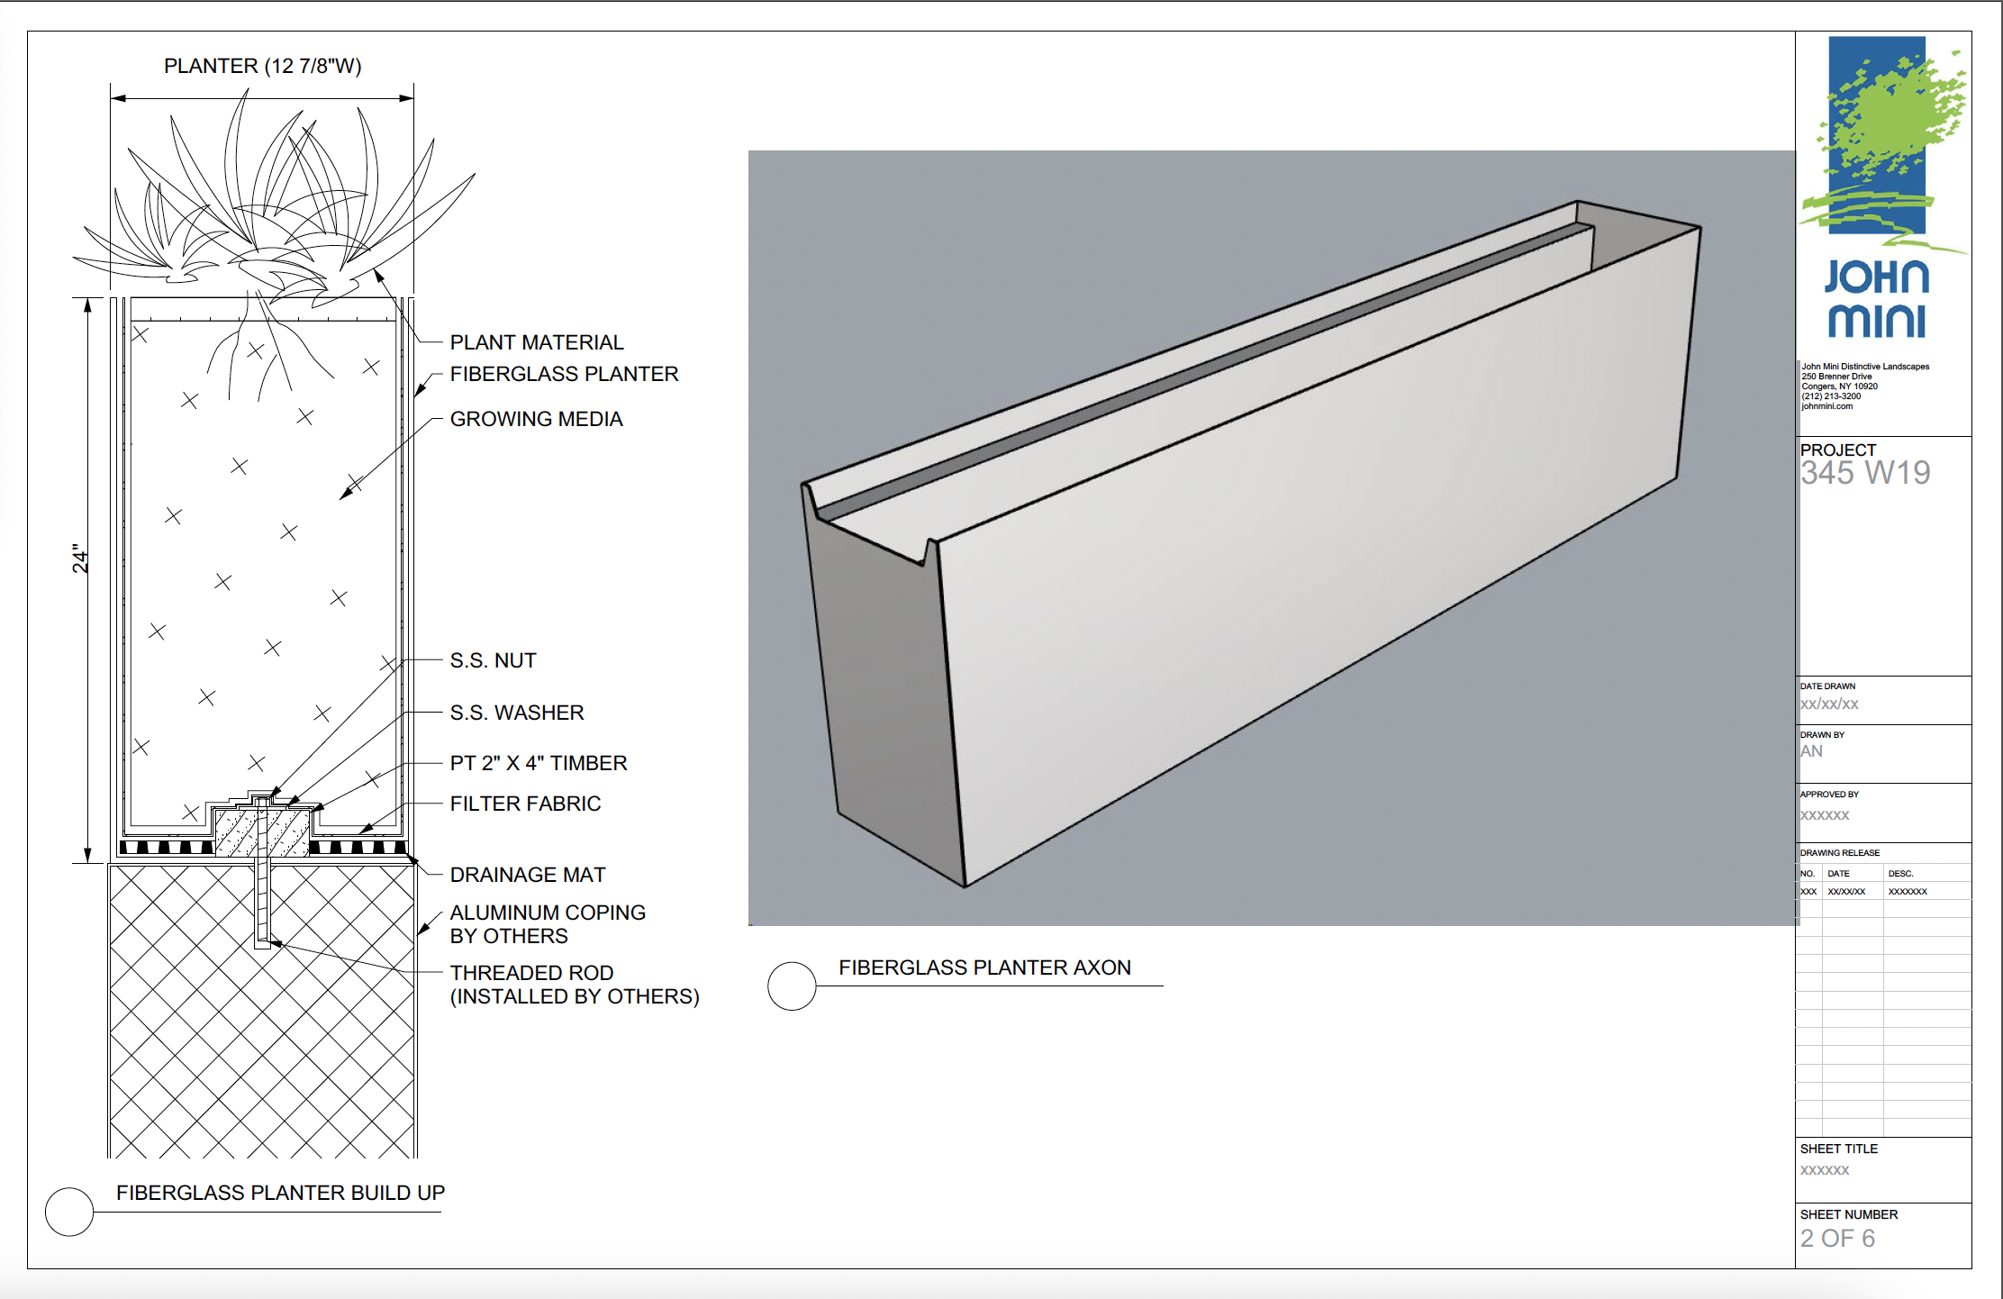
Task: Click the johnmini.com website text
Action: click(x=1826, y=406)
